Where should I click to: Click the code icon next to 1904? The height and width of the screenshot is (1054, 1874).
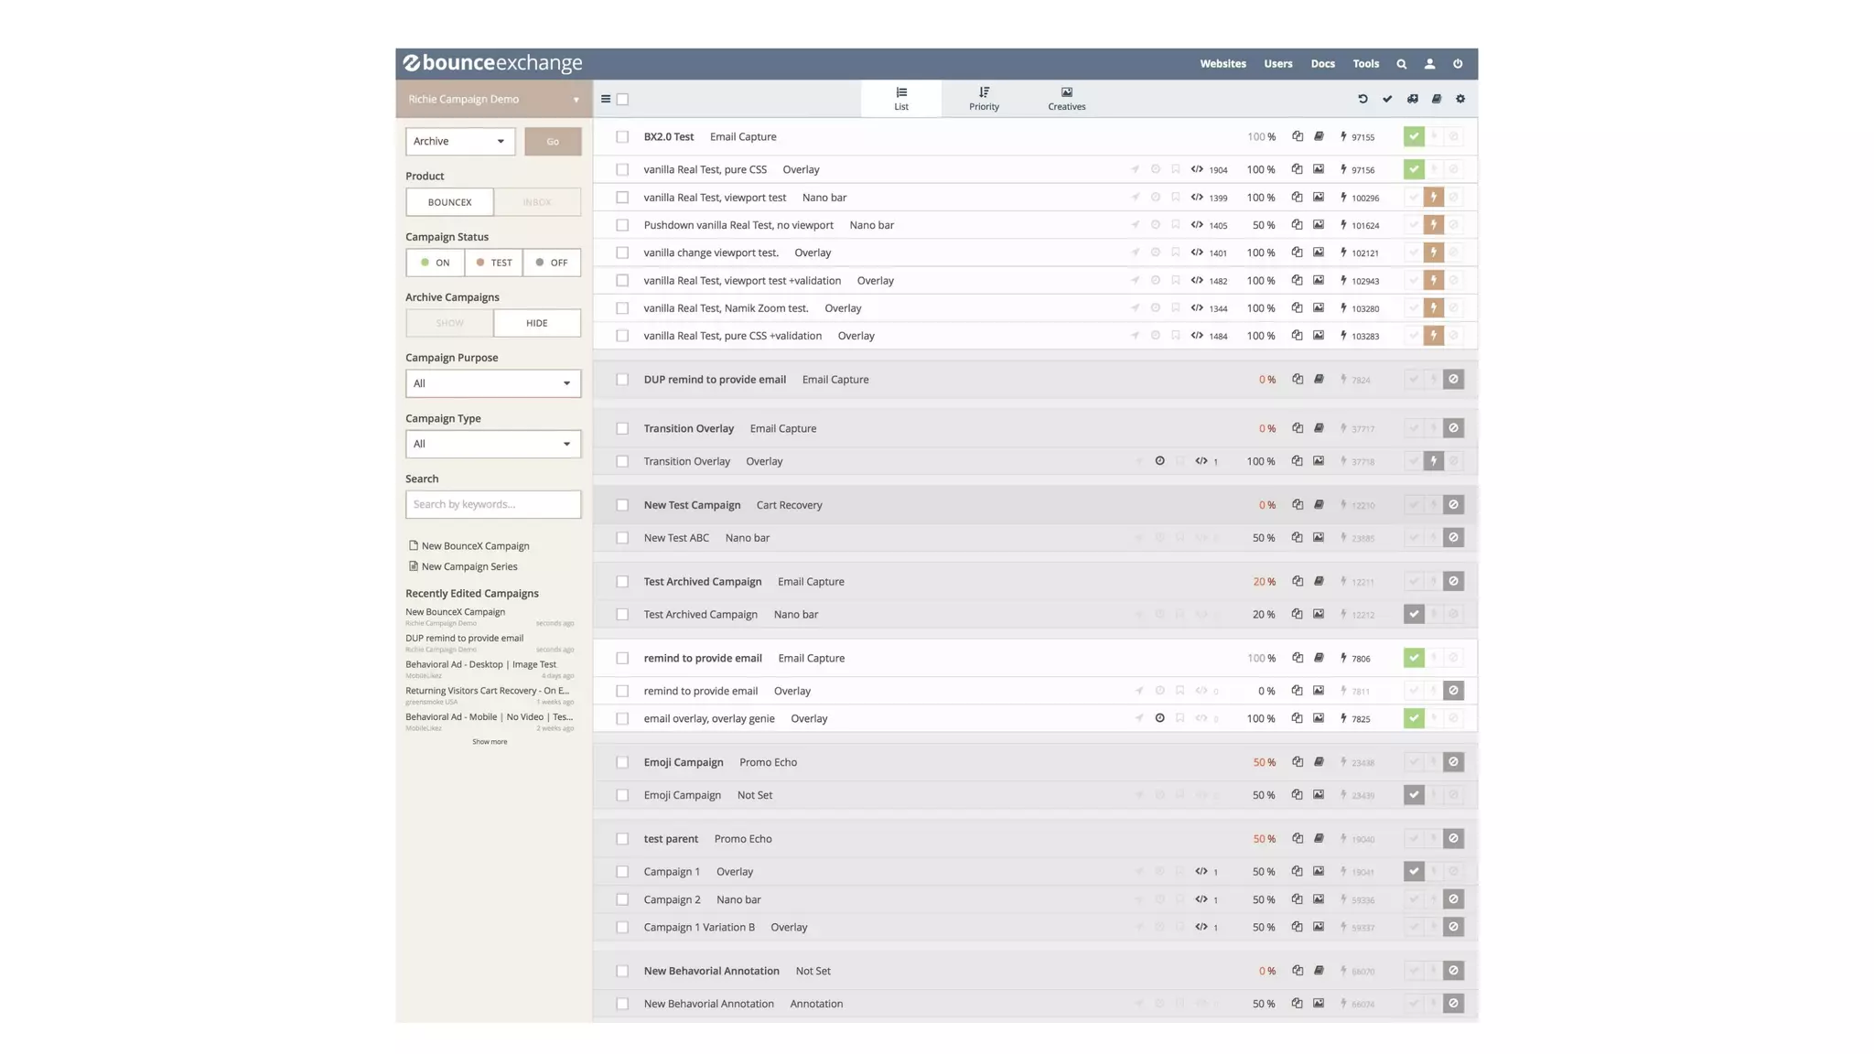point(1197,169)
